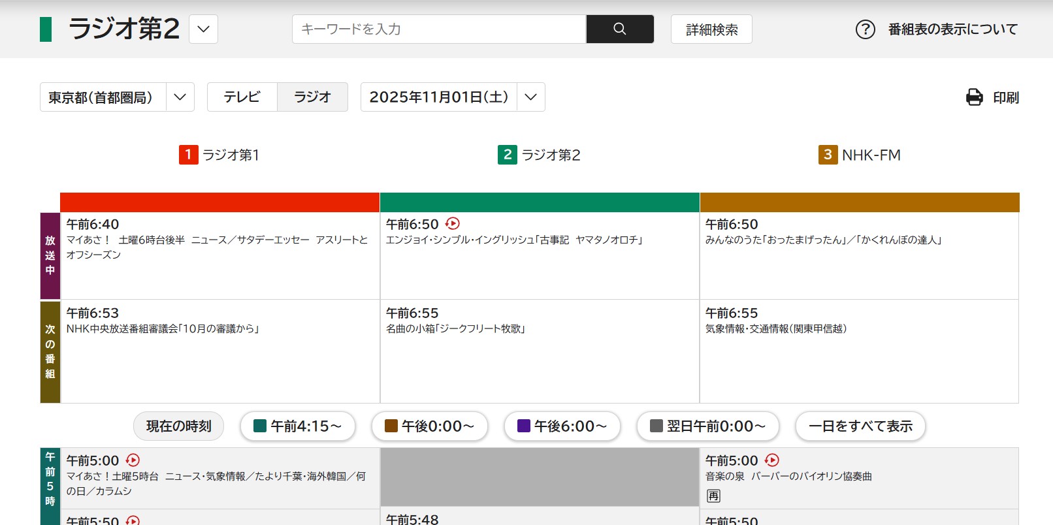
Task: Jump to the 午後6:00～ time section
Action: (562, 426)
